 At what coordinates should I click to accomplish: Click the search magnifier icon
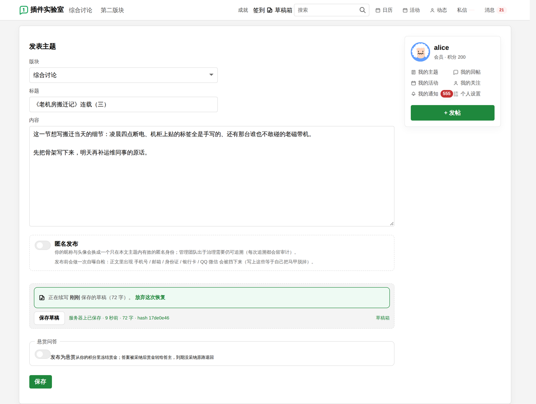point(363,10)
